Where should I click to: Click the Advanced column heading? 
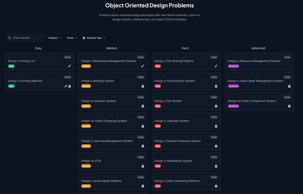[x=258, y=48]
